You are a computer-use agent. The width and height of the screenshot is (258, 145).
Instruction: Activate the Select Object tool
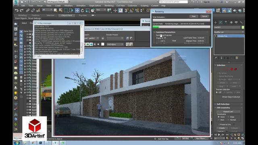tap(55, 10)
